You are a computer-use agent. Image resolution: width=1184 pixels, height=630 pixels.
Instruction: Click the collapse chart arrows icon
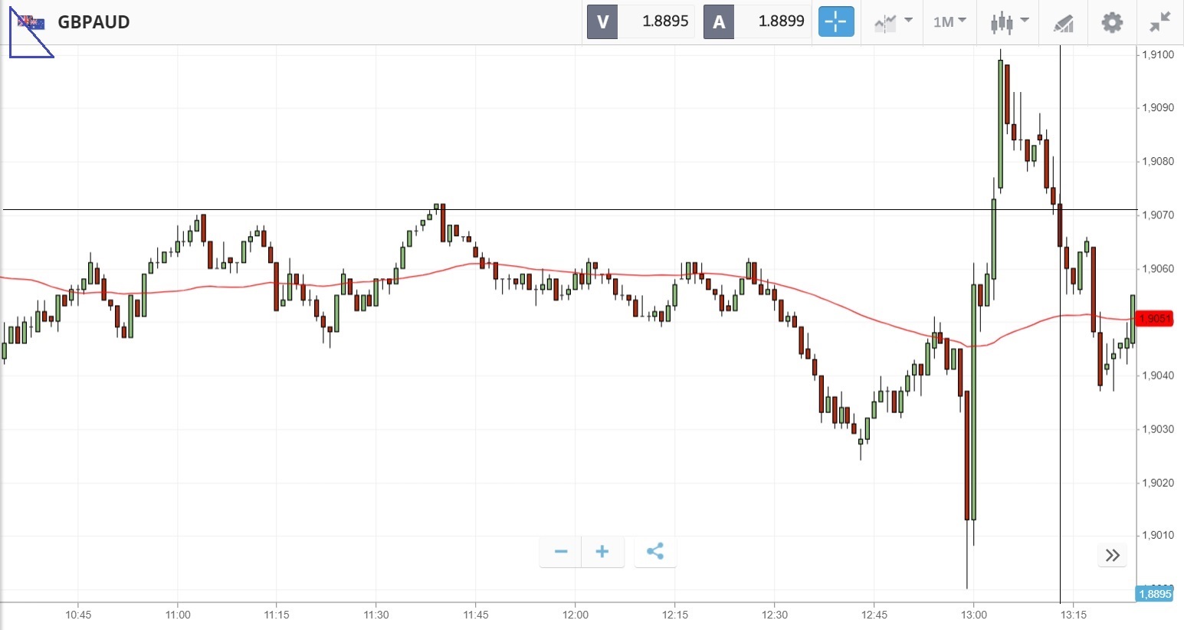(1160, 22)
